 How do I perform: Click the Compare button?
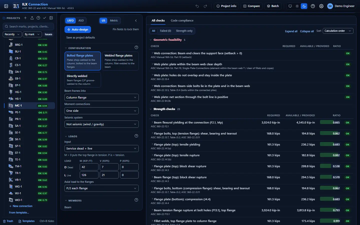(251, 6)
